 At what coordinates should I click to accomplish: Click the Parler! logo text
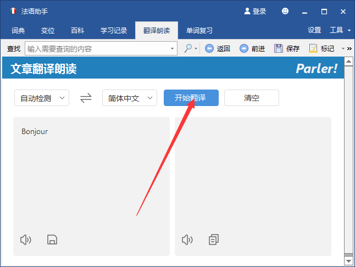click(317, 69)
